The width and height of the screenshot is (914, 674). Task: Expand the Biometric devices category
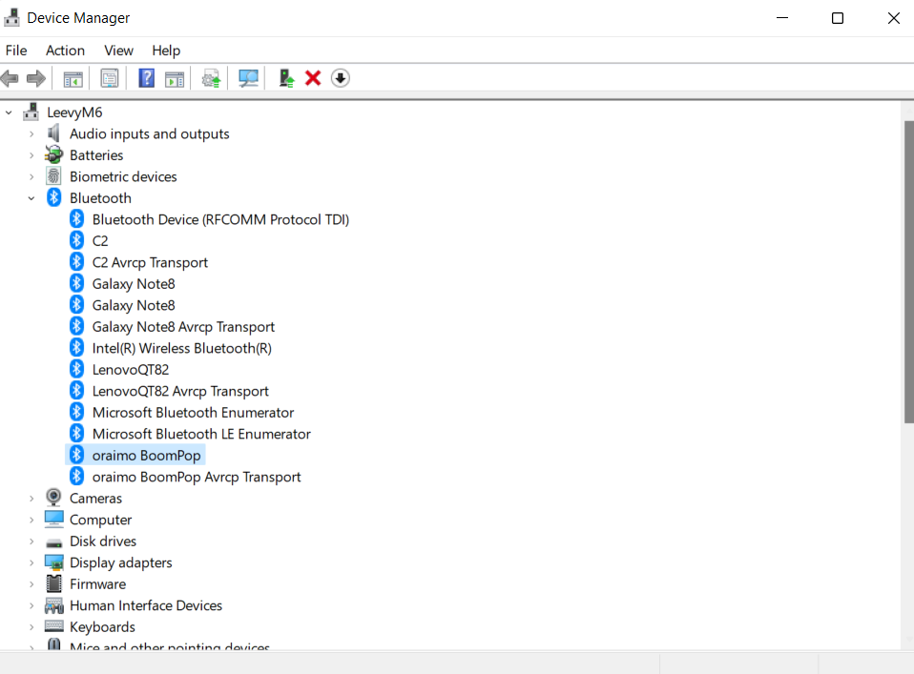pyautogui.click(x=31, y=177)
